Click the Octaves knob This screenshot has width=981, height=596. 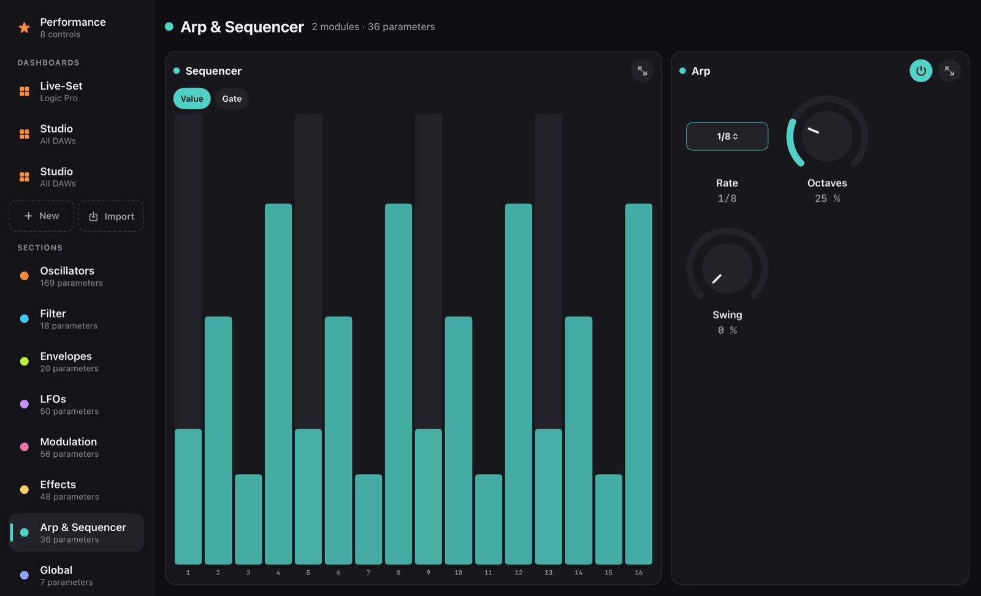827,136
